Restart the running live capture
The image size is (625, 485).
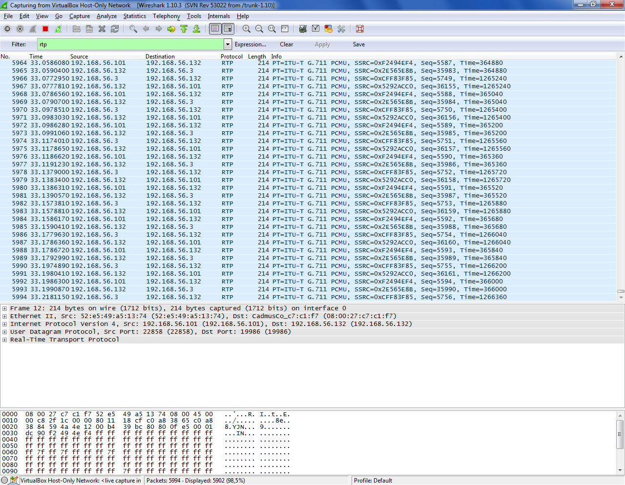coord(58,29)
